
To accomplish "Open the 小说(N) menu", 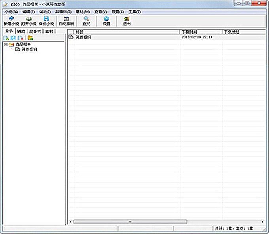I will [11, 12].
